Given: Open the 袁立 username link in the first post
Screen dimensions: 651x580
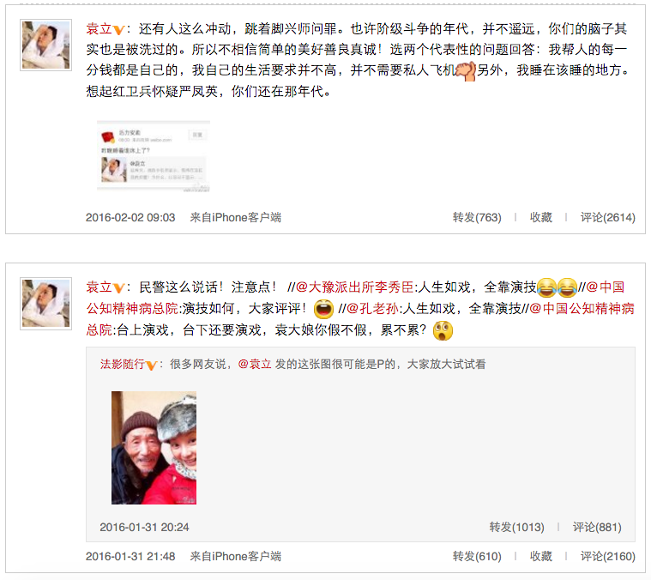Looking at the screenshot, I should 99,28.
